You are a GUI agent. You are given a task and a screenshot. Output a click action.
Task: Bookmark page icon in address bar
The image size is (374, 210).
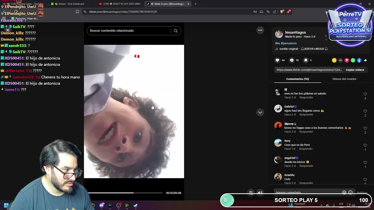tap(77, 12)
